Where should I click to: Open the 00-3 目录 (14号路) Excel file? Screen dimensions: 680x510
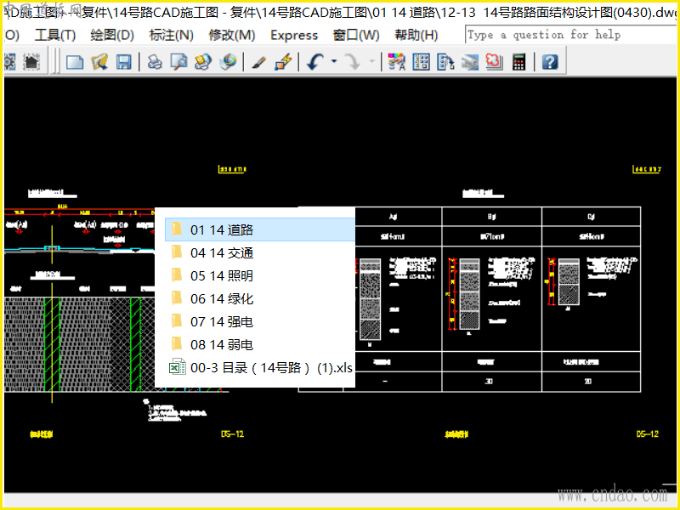[270, 368]
